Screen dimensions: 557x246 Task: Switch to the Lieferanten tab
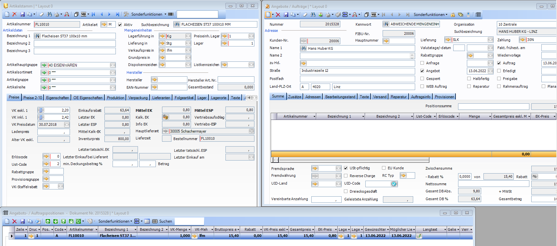[161, 98]
